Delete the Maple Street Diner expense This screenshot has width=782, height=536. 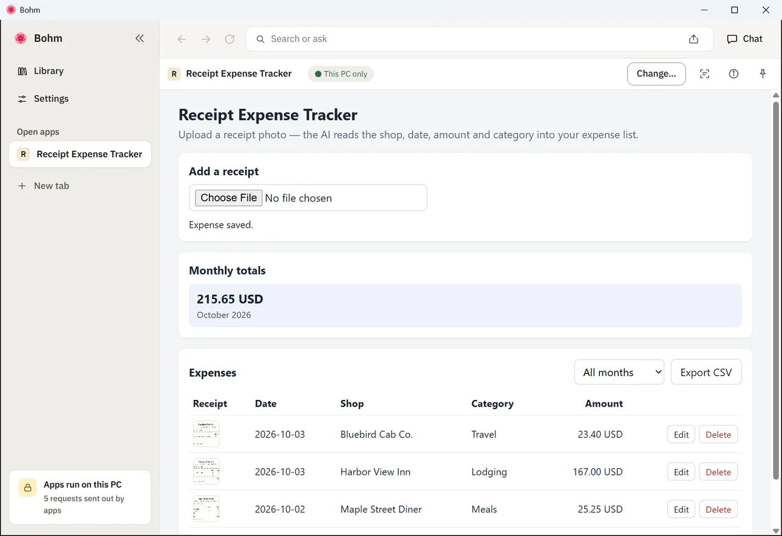pos(718,509)
